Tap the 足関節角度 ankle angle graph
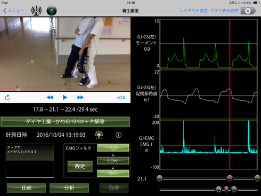Viewport: 261px width, 196px height. point(208,95)
